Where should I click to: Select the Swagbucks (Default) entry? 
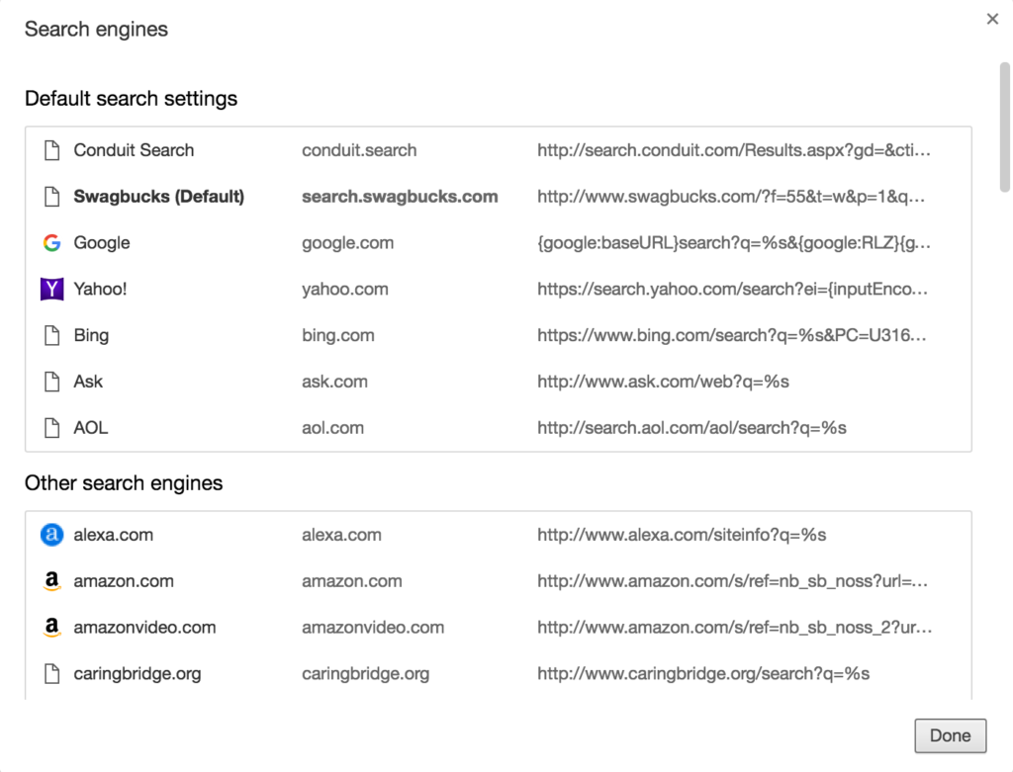(158, 197)
